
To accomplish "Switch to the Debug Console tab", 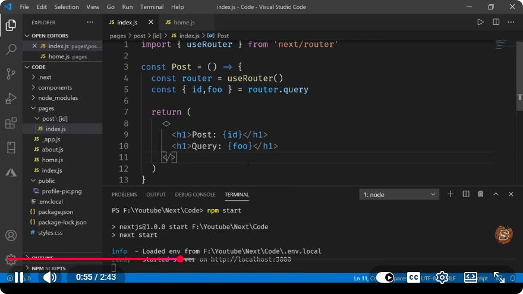I will click(195, 194).
